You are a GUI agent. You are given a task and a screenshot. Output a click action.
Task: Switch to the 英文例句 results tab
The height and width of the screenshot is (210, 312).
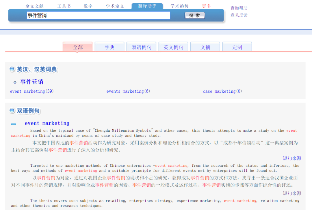pyautogui.click(x=173, y=47)
